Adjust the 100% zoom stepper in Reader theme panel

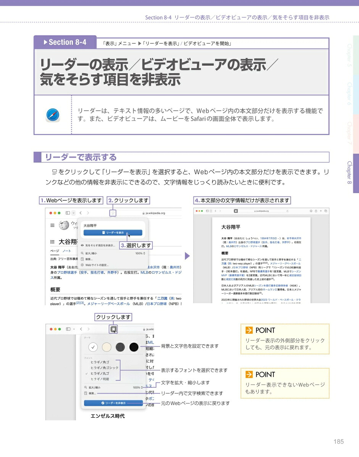[x=138, y=387]
